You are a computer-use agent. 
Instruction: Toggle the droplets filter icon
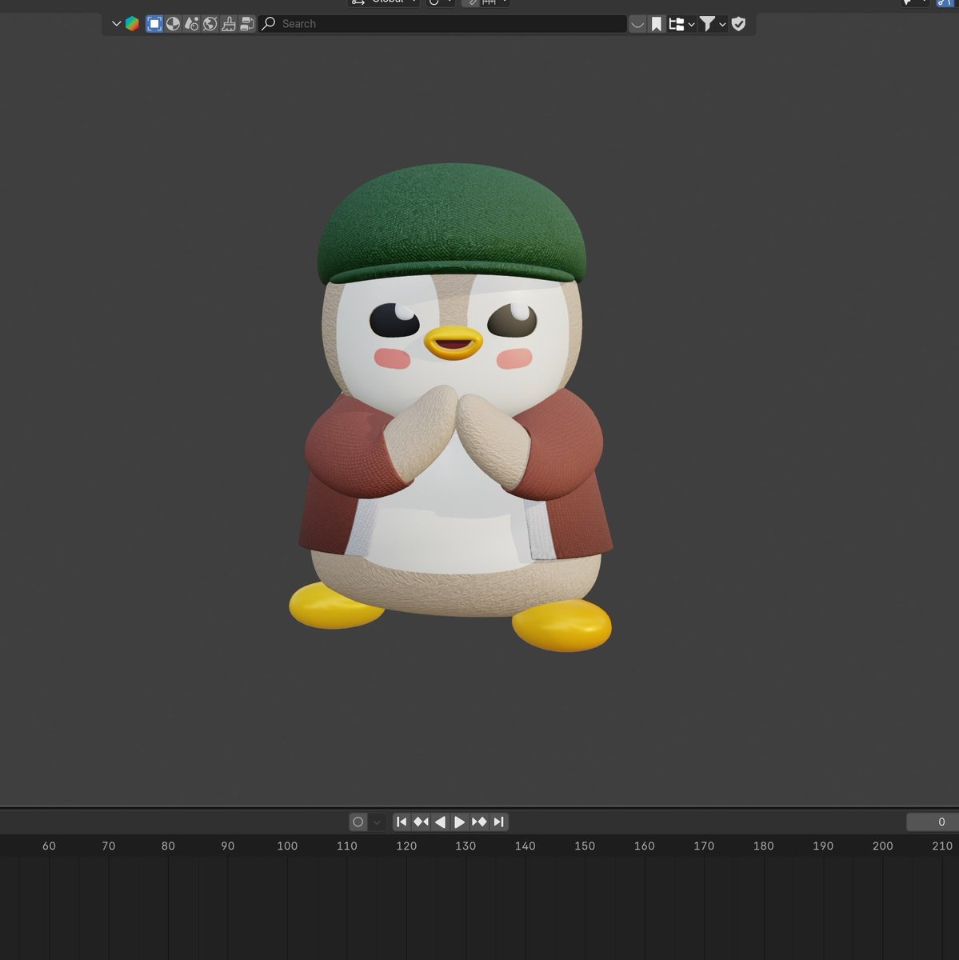click(191, 24)
